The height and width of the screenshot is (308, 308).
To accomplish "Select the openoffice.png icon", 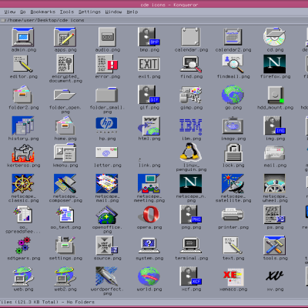I will 107,215.
